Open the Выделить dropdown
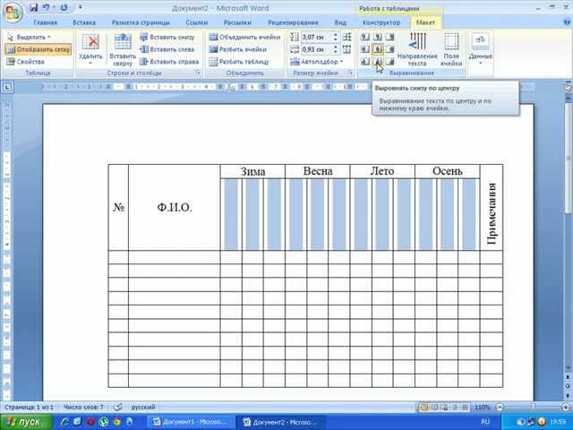 [30, 38]
